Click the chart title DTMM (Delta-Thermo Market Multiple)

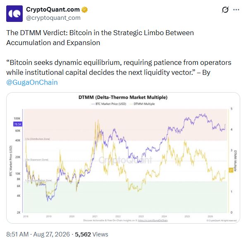[x=123, y=97]
